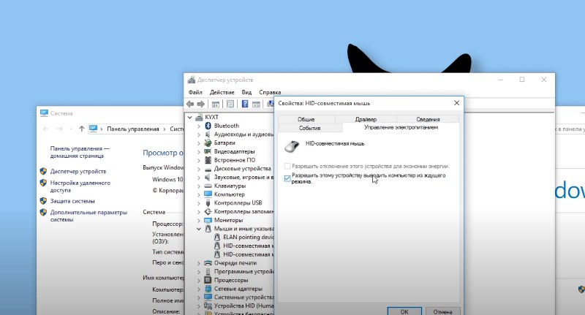Click the Процессоры processor icon
Screen dimensions: 585x315
click(208, 280)
